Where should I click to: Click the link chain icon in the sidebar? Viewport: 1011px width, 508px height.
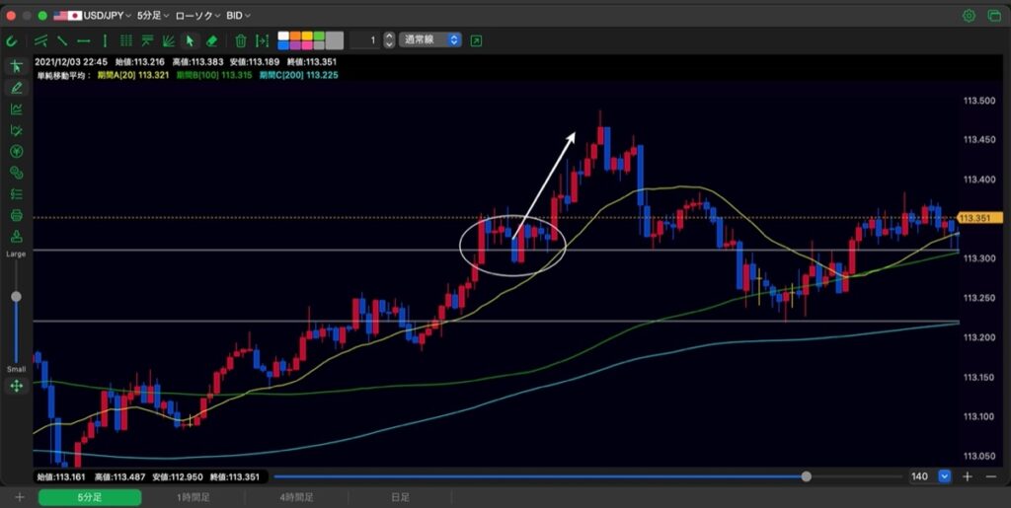[x=16, y=173]
